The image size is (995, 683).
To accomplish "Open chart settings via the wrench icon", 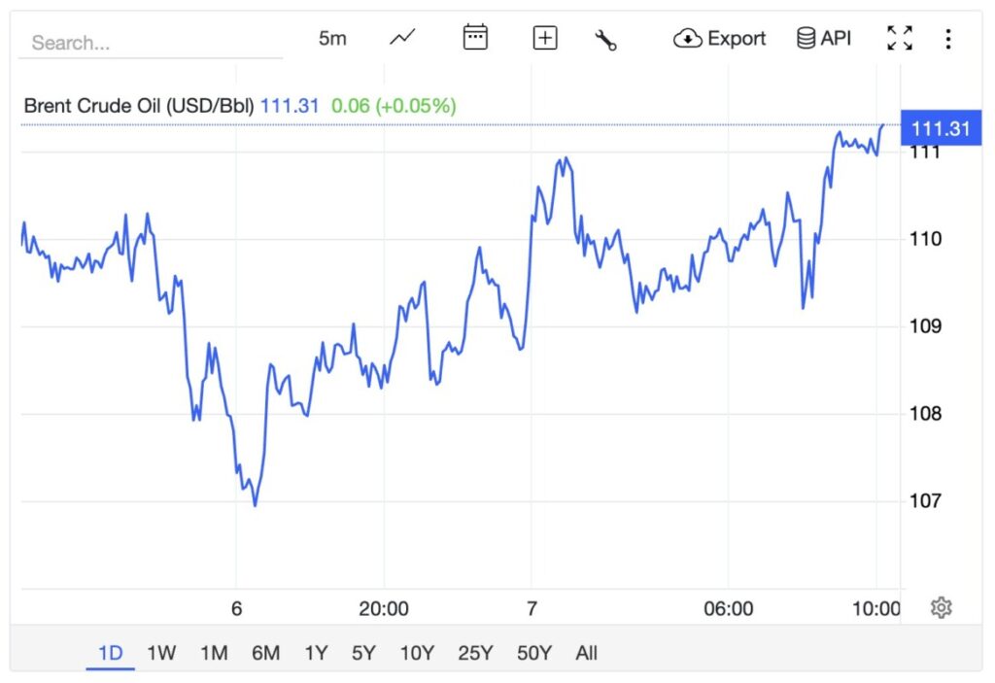I will pos(606,39).
